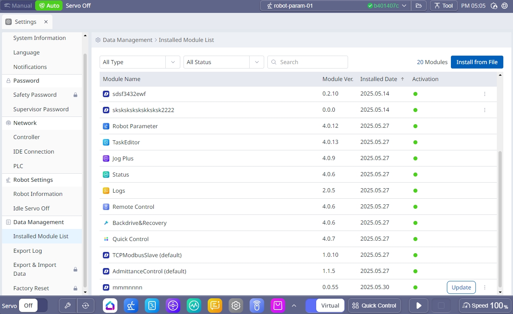Switch to Manual mode
The height and width of the screenshot is (314, 513).
(x=18, y=6)
